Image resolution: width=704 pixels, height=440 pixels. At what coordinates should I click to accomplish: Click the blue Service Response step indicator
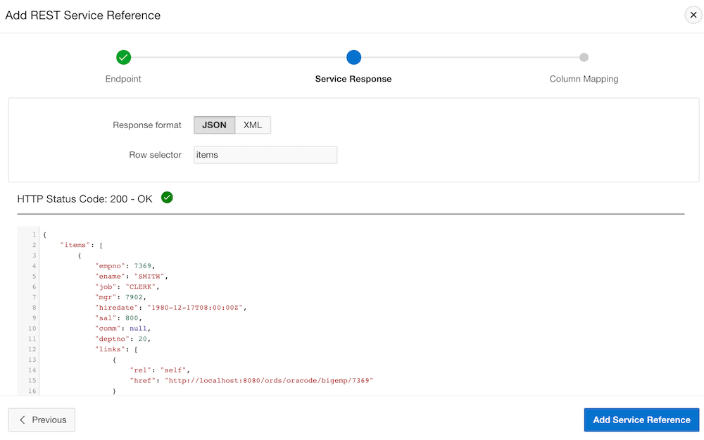click(353, 57)
